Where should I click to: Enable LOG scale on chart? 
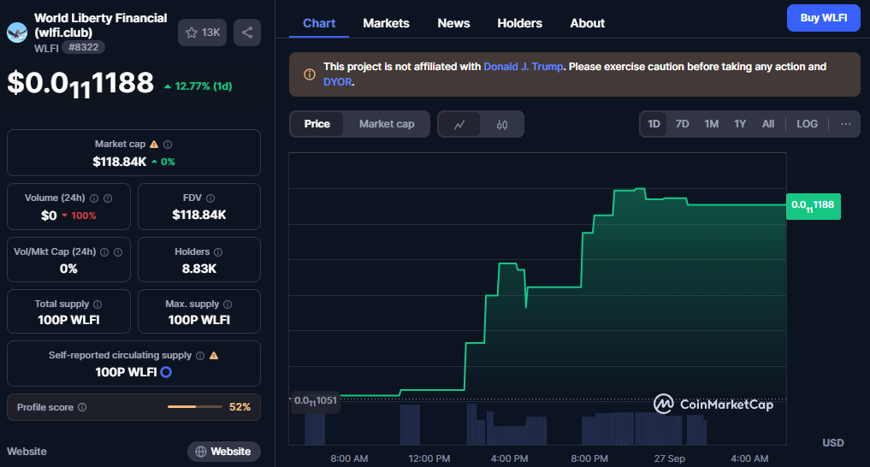pos(807,124)
